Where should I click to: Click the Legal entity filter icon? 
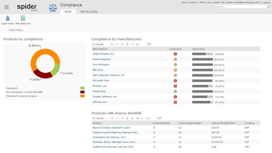pyautogui.click(x=8, y=18)
